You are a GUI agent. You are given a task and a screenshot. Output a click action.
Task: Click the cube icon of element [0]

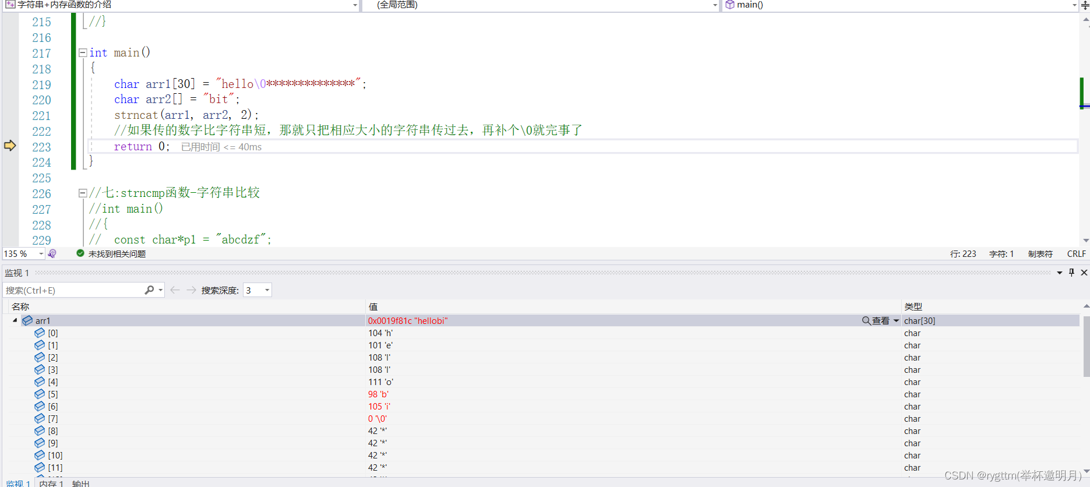coord(40,333)
